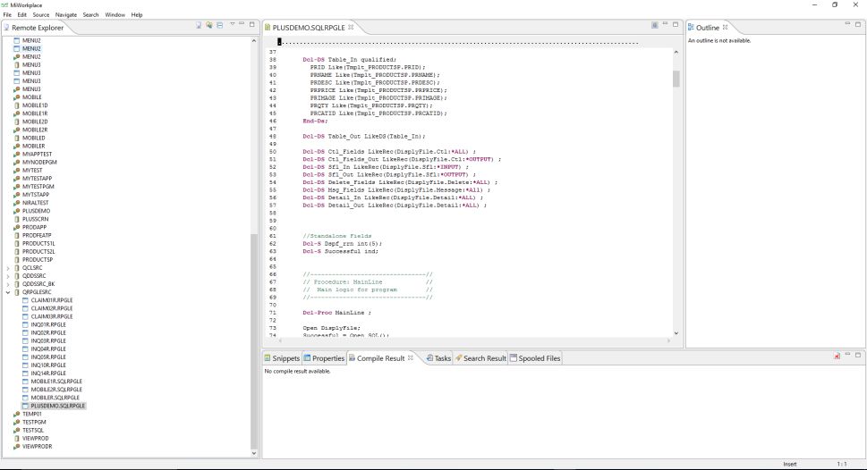Open the File menu
Viewport: 867px width, 470px height.
(x=7, y=15)
